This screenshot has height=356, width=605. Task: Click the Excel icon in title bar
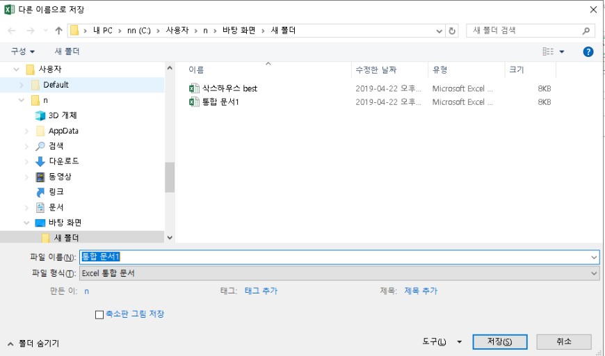pos(9,9)
